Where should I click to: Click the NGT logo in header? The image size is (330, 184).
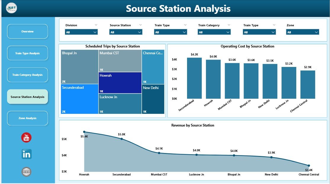[12, 8]
